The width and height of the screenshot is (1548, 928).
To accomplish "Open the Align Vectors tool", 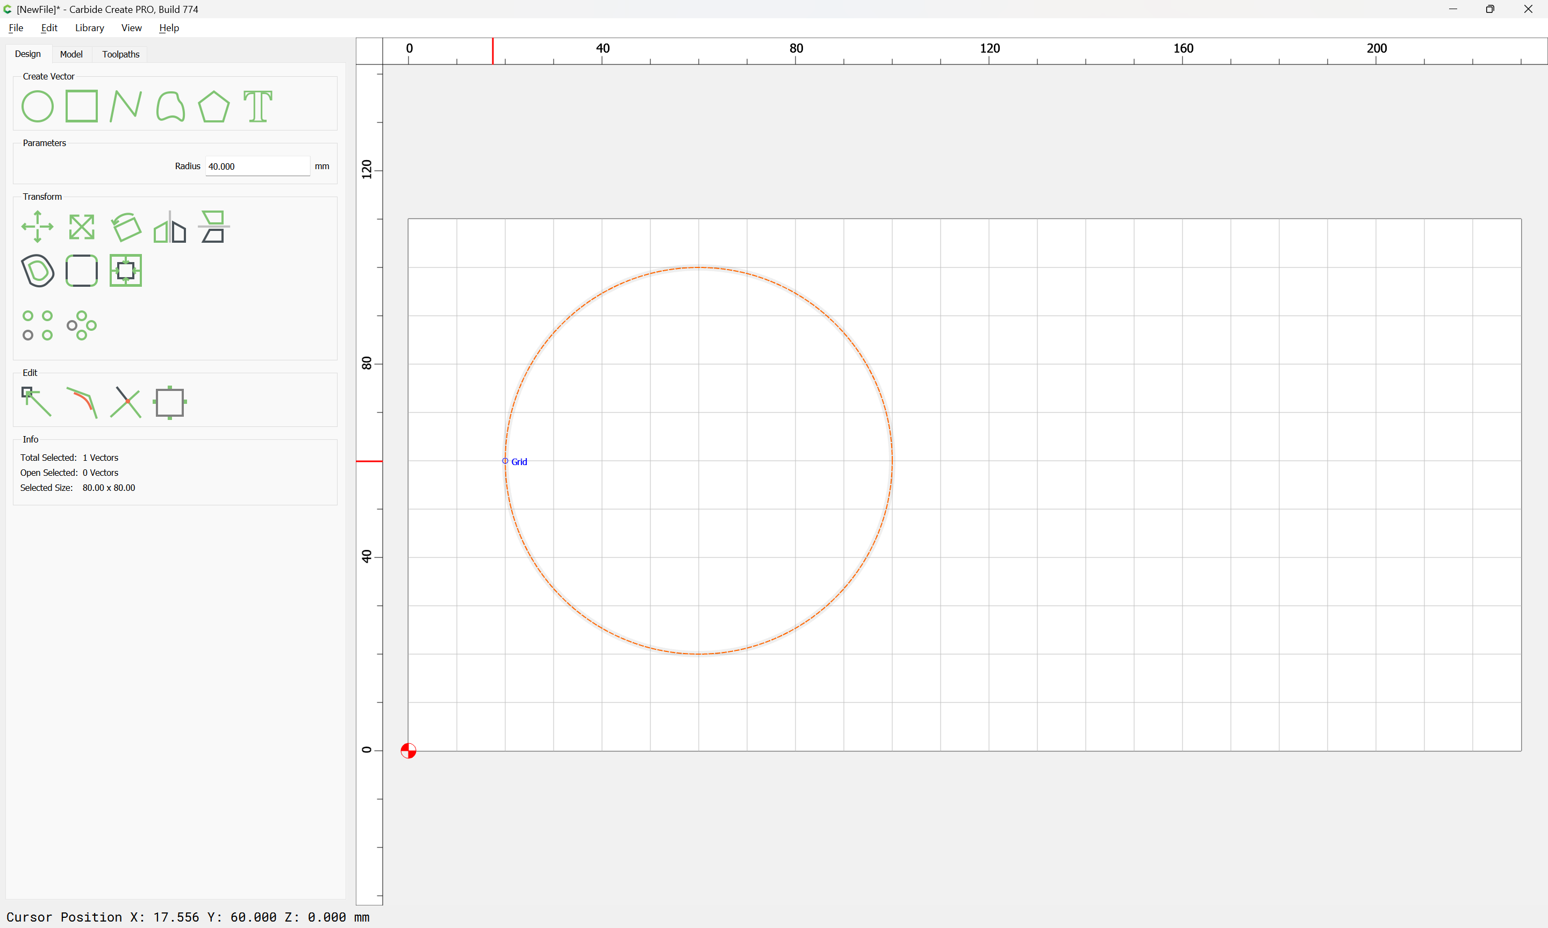I will 126,271.
